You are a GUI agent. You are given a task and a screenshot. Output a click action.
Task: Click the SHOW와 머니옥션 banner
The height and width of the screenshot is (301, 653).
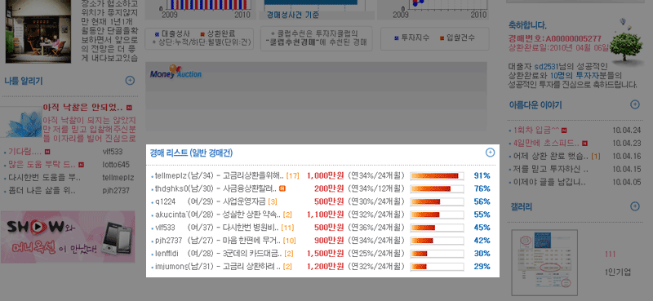click(68, 237)
